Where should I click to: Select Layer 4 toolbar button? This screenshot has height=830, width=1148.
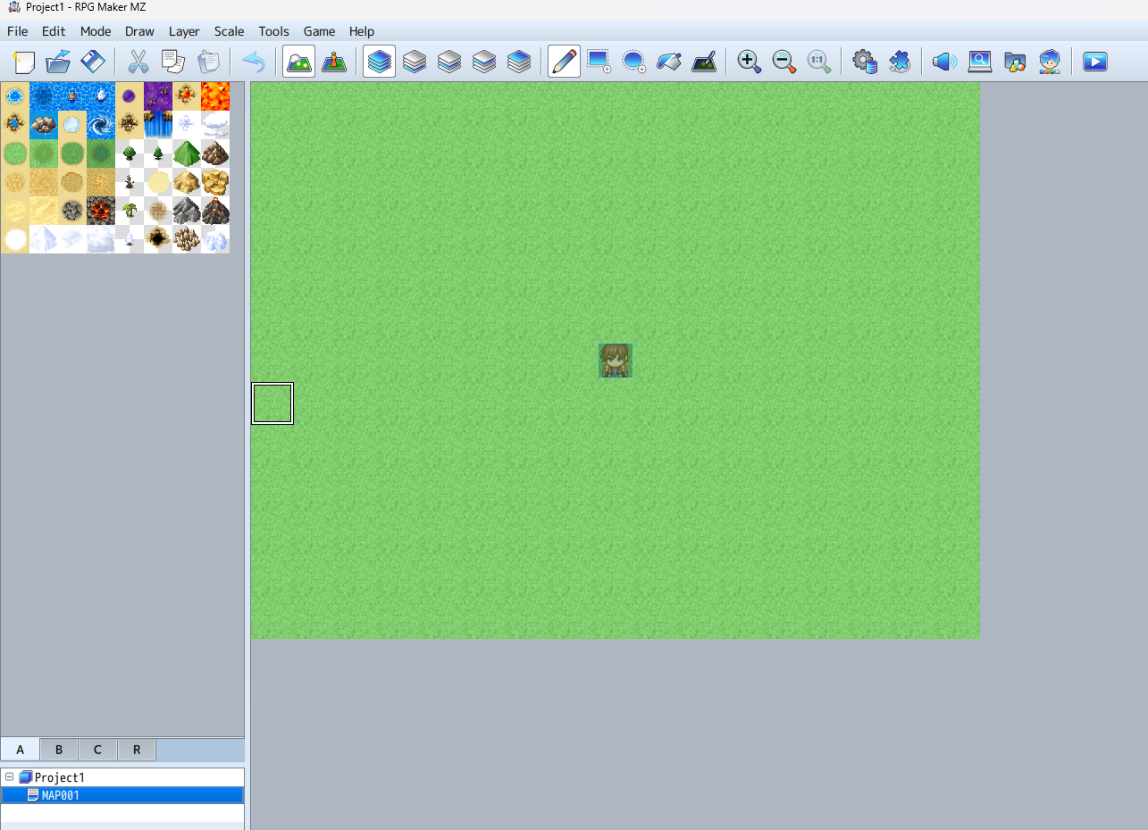519,62
